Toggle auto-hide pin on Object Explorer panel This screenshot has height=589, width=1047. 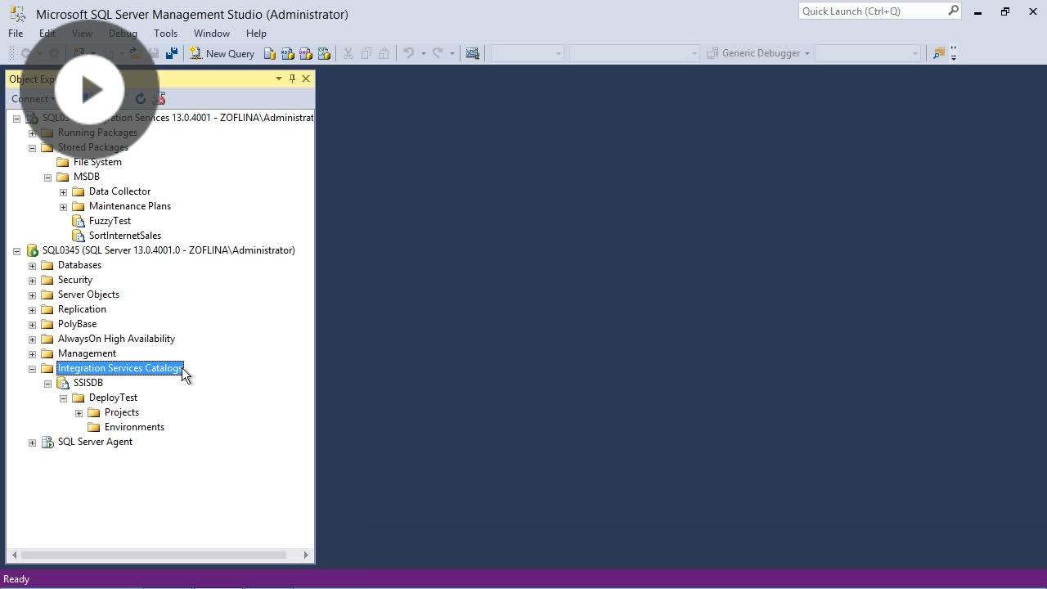click(292, 79)
